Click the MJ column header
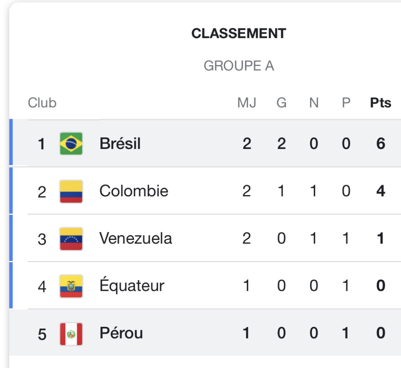The image size is (401, 368). pyautogui.click(x=247, y=103)
